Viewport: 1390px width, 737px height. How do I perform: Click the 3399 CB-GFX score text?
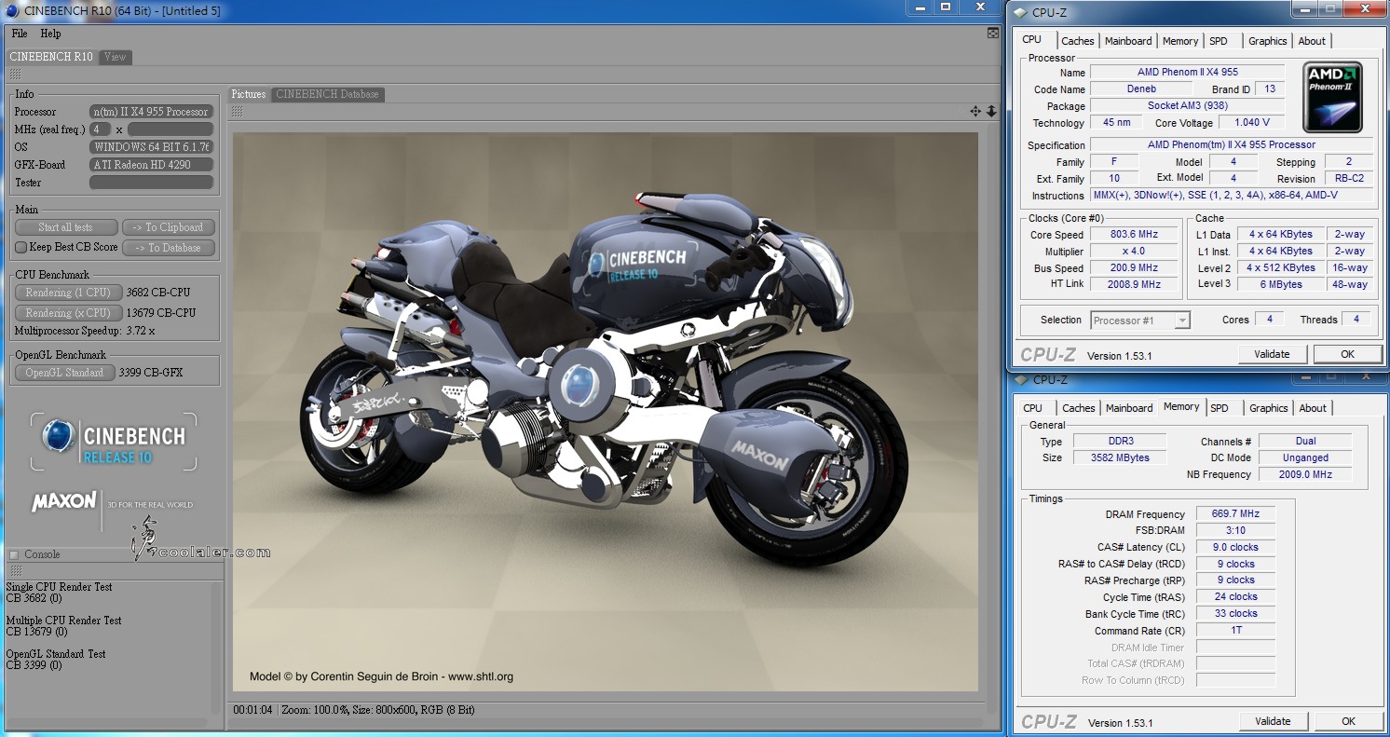(151, 373)
